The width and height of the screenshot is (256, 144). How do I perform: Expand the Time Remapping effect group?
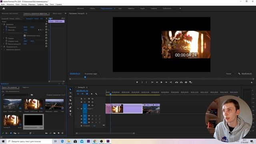point(2,50)
